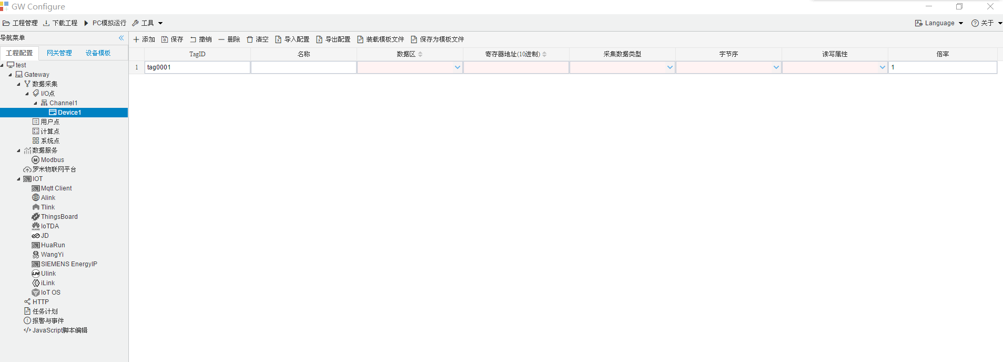The height and width of the screenshot is (362, 1003).
Task: Click the 保存为模板文件 icon
Action: tap(414, 39)
